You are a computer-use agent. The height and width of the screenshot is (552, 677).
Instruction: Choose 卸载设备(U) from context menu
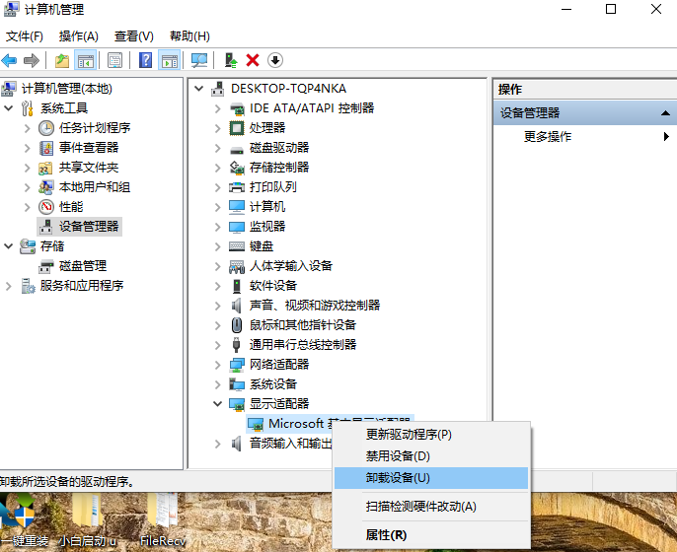(398, 478)
